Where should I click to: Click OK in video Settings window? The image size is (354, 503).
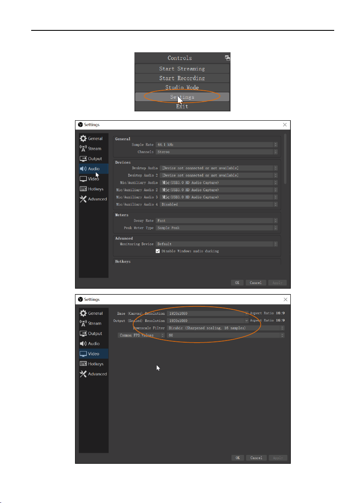point(238,458)
